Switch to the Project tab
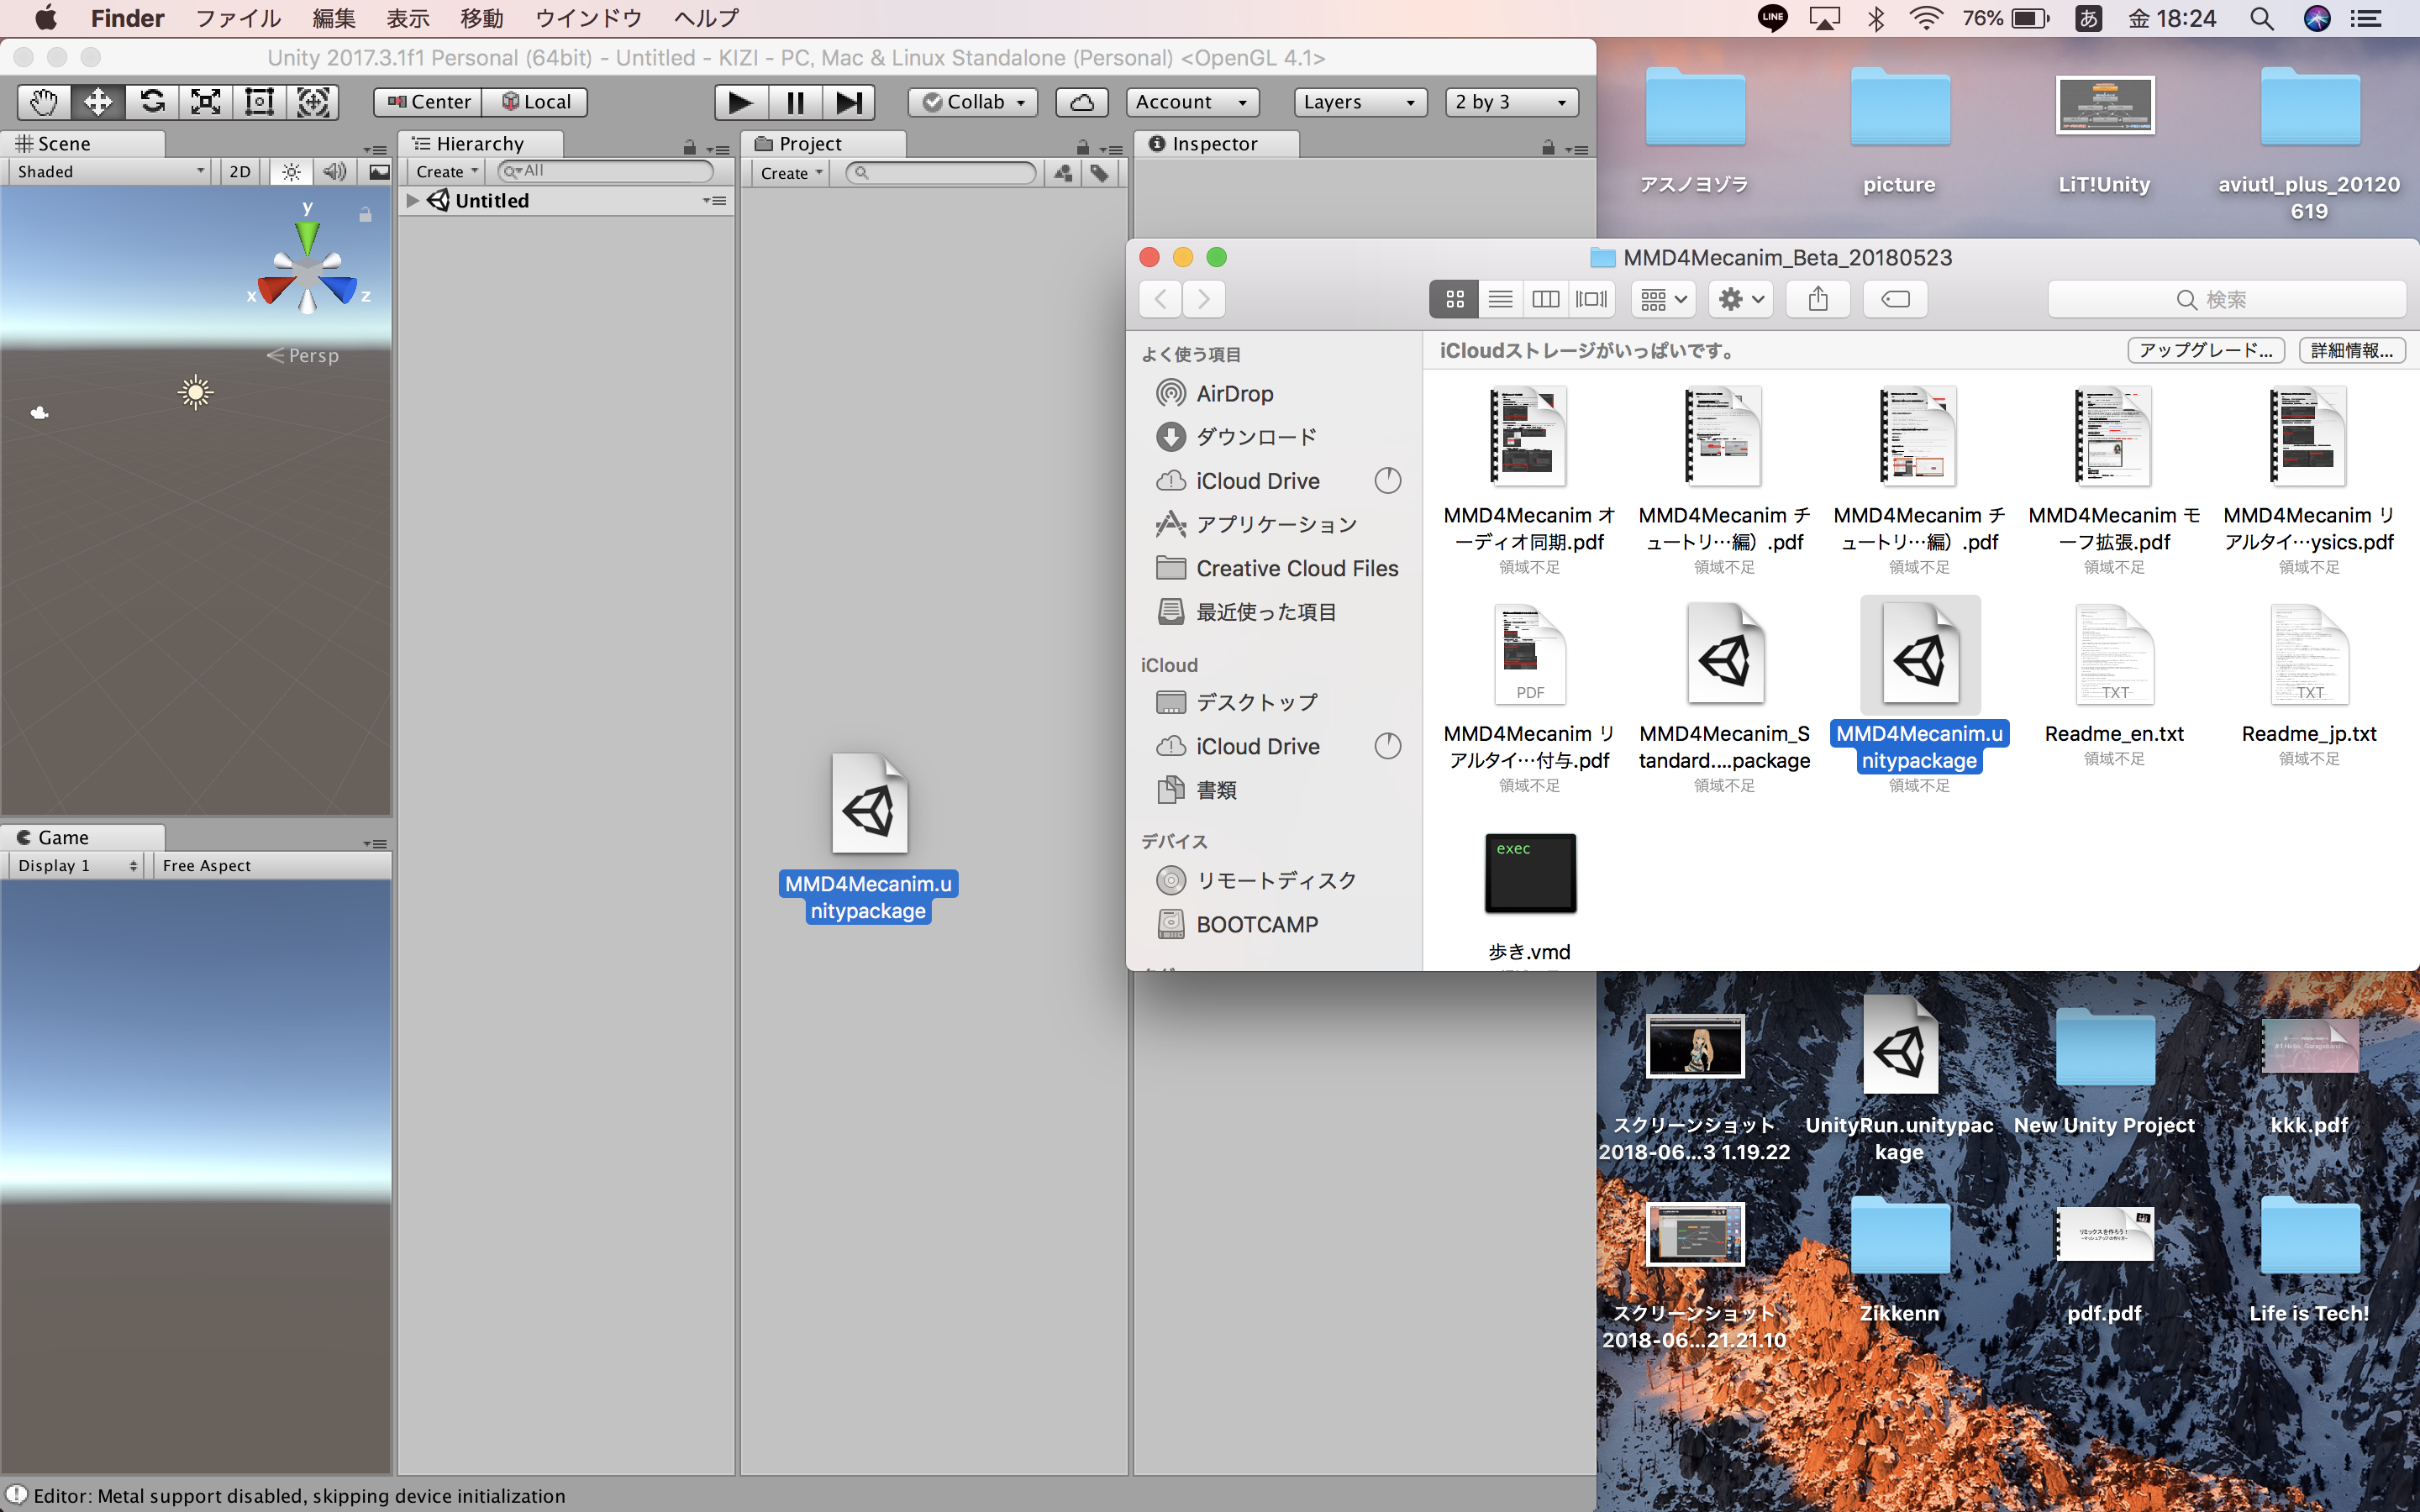 pyautogui.click(x=823, y=144)
